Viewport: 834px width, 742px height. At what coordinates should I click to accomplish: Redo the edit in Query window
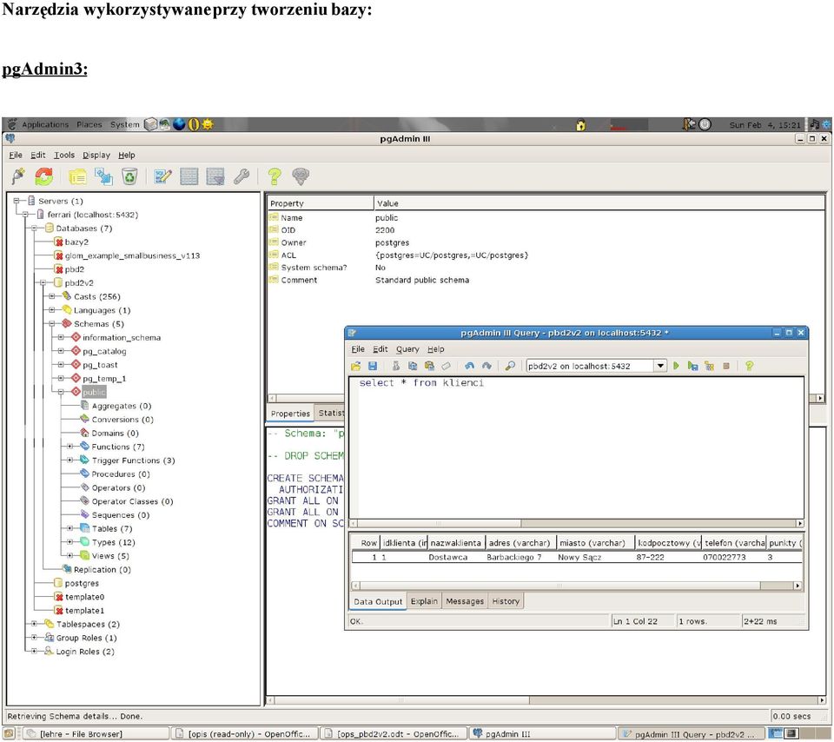tap(486, 366)
